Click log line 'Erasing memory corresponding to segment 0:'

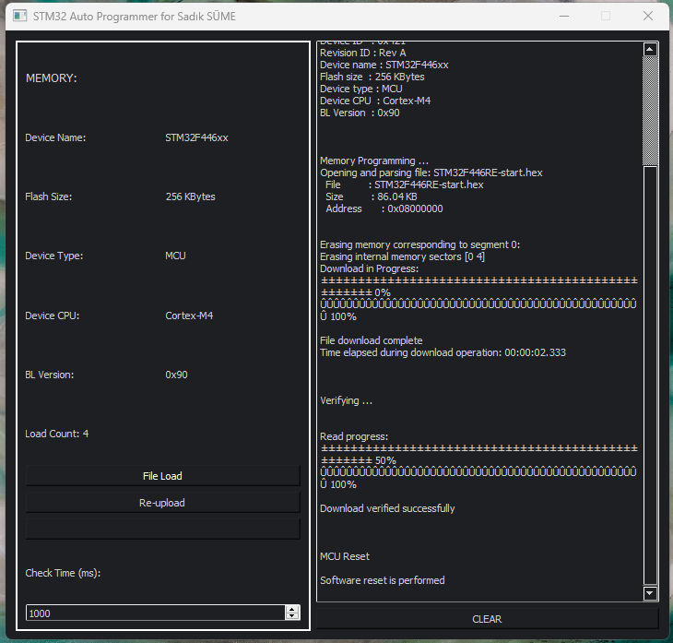click(419, 244)
